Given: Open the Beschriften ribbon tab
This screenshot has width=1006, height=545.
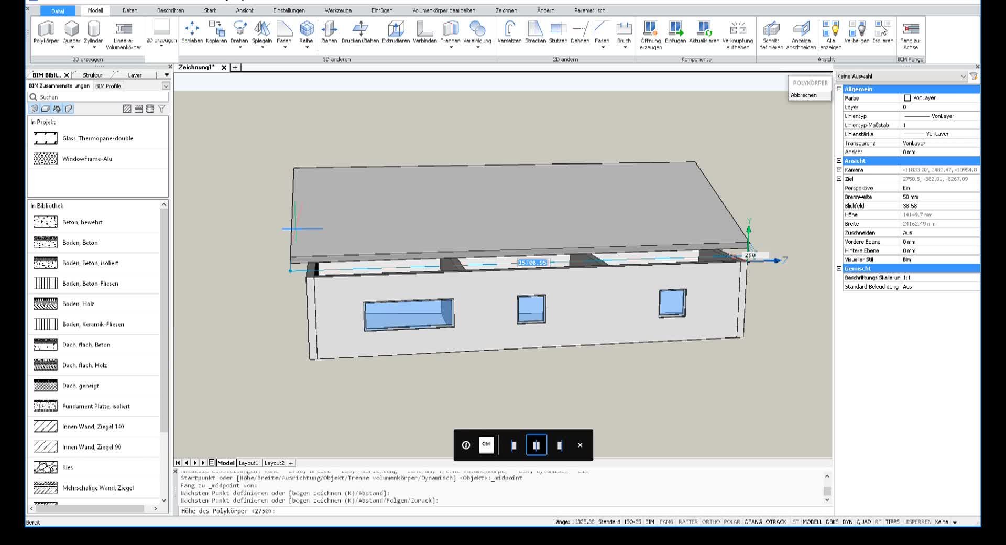Looking at the screenshot, I should coord(170,10).
